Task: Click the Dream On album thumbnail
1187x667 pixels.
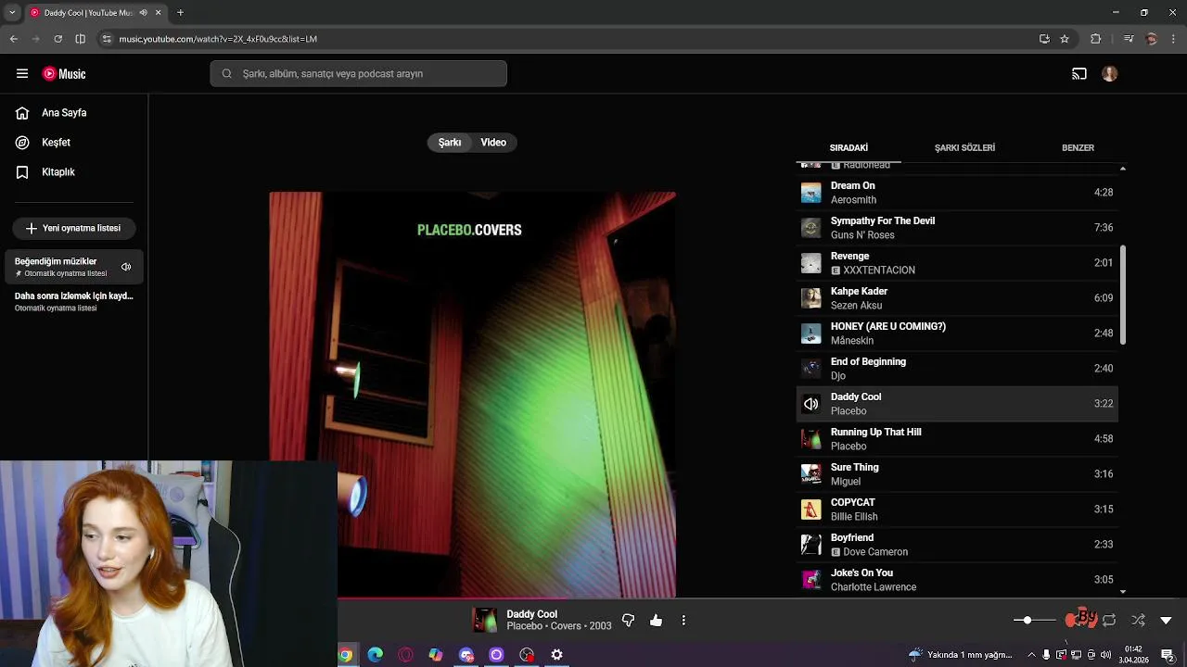Action: point(811,193)
